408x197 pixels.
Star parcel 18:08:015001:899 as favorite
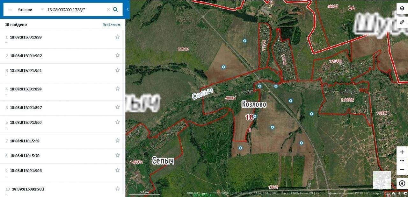click(x=117, y=37)
